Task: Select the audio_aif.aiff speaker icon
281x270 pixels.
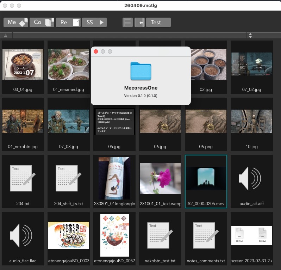Action: pyautogui.click(x=252, y=179)
